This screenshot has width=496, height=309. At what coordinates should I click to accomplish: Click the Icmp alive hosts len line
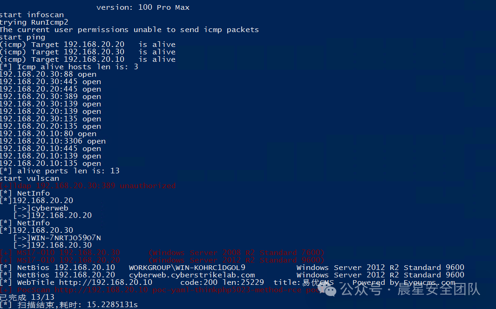pos(69,67)
